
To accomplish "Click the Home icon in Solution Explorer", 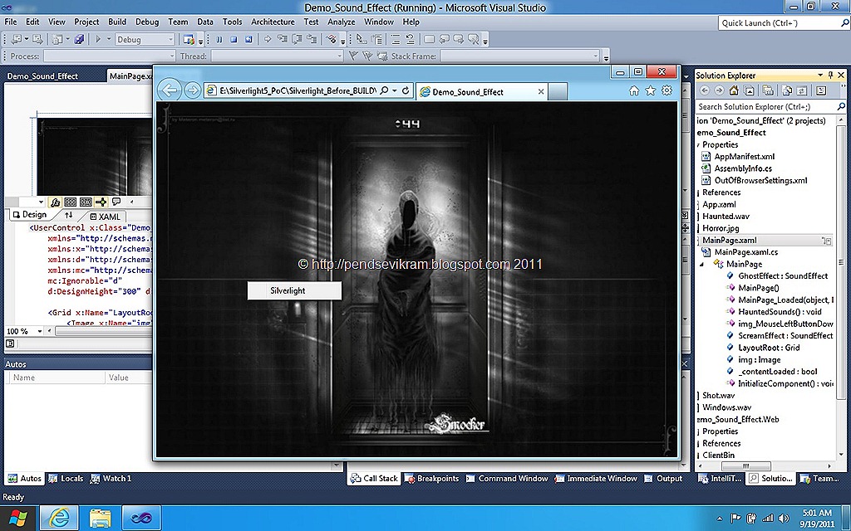I will (x=733, y=90).
